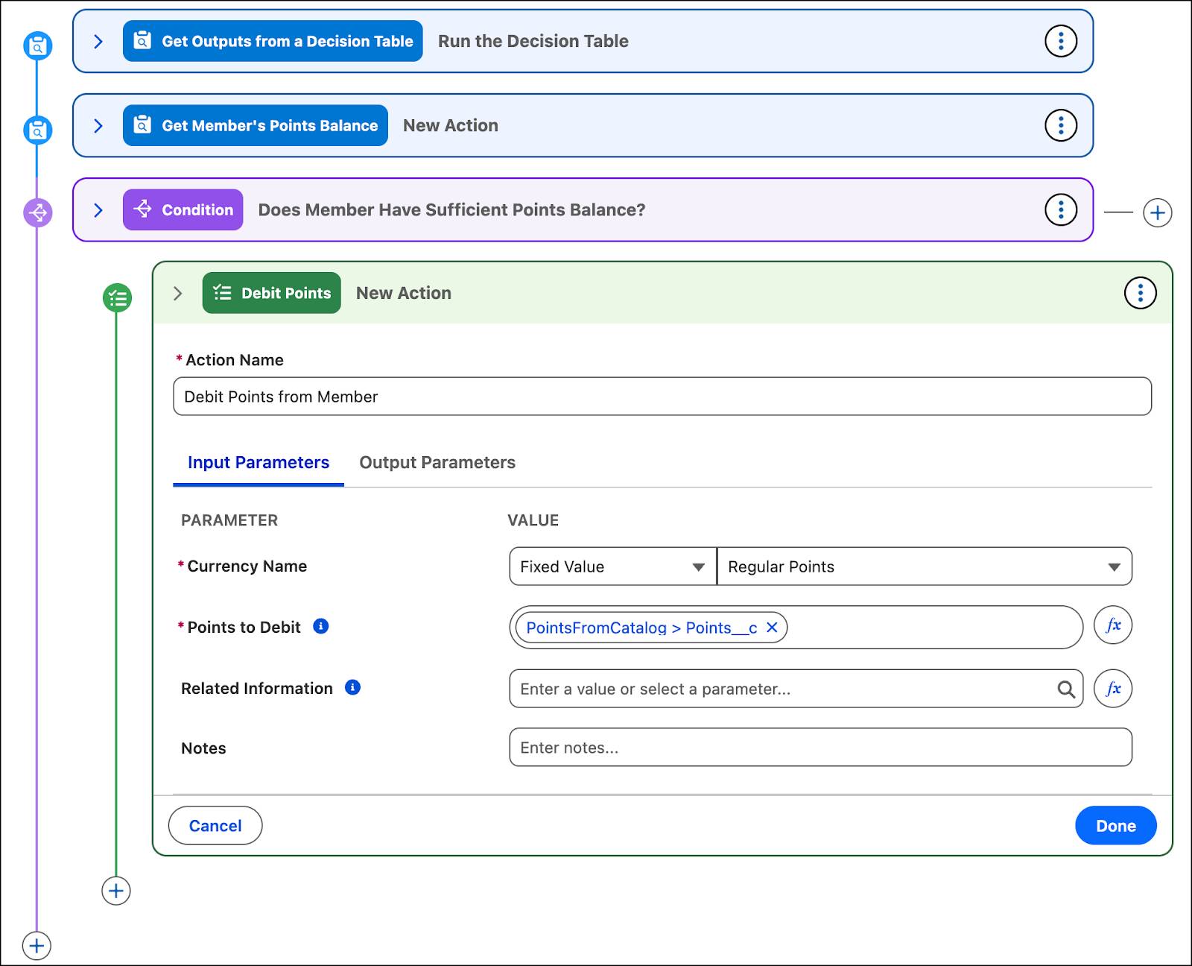Screen dimensions: 1192x966
Task: Switch to the Output Parameters tab
Action: (x=437, y=463)
